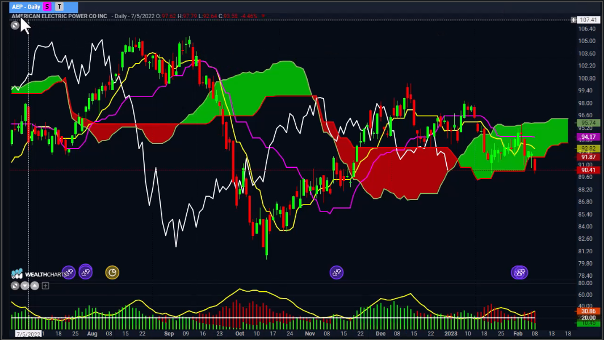The height and width of the screenshot is (340, 604).
Task: Click the 81.20 price scale label
Action: pos(586,251)
